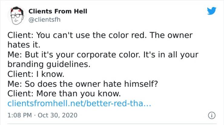This screenshot has height=125, width=224.
Task: Click the divider line below the timestamp
Action: 112,123
